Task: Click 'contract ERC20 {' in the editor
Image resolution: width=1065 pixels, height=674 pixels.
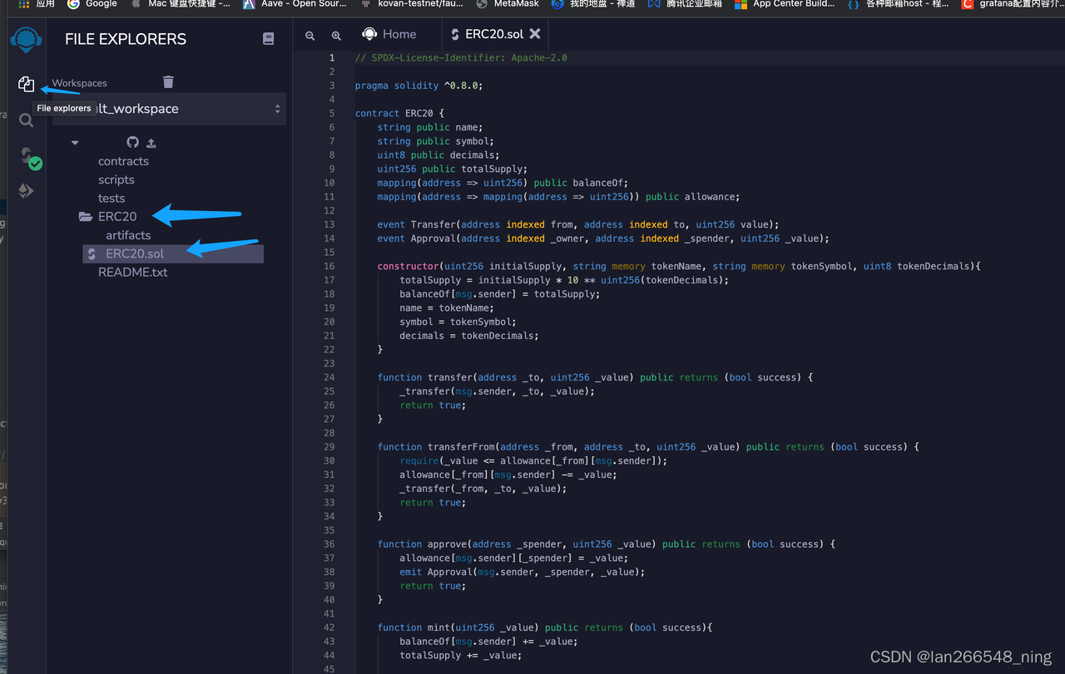Action: pos(399,113)
